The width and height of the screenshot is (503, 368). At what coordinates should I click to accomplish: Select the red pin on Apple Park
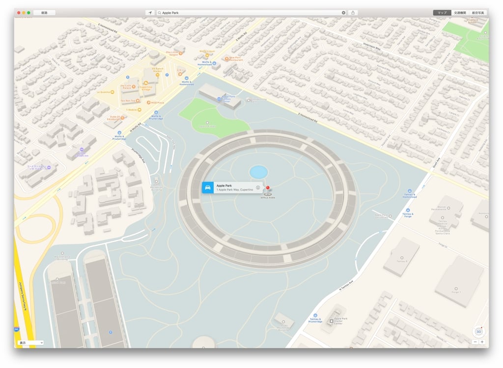tap(268, 187)
